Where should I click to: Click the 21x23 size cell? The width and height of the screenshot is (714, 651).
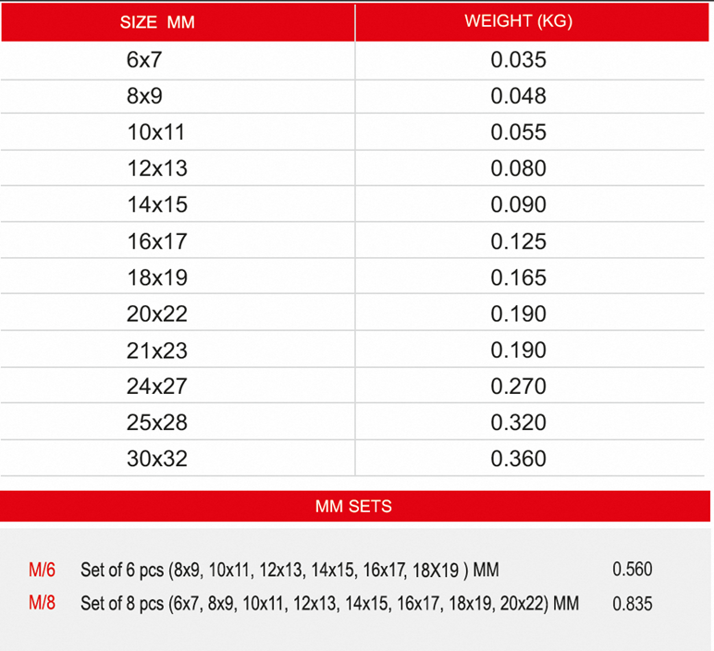[157, 351]
